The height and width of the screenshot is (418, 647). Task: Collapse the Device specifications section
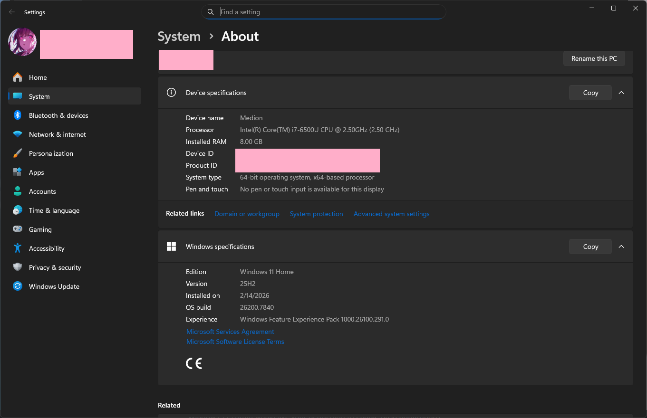tap(621, 93)
